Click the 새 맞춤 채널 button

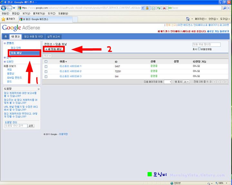coord(54,49)
